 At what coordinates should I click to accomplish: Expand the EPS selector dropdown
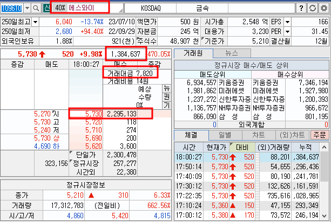click(287, 22)
